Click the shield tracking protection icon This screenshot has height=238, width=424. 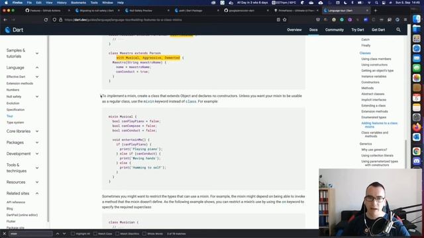54,20
